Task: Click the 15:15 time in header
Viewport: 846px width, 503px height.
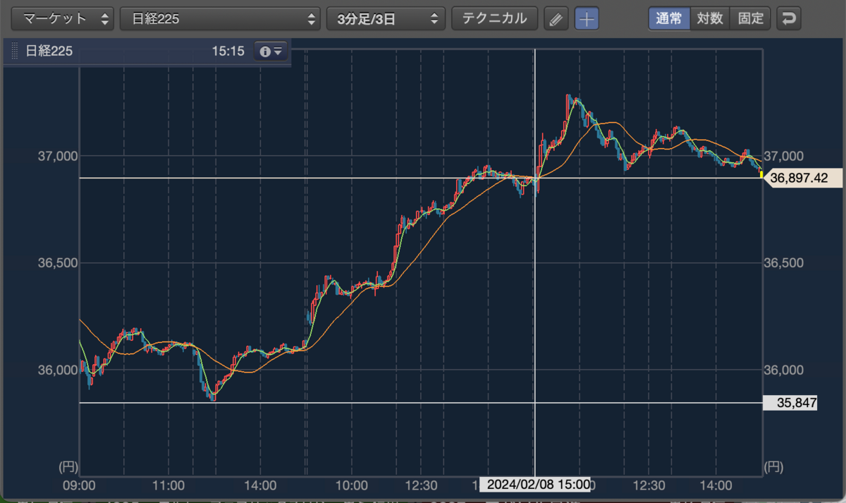Action: click(228, 51)
